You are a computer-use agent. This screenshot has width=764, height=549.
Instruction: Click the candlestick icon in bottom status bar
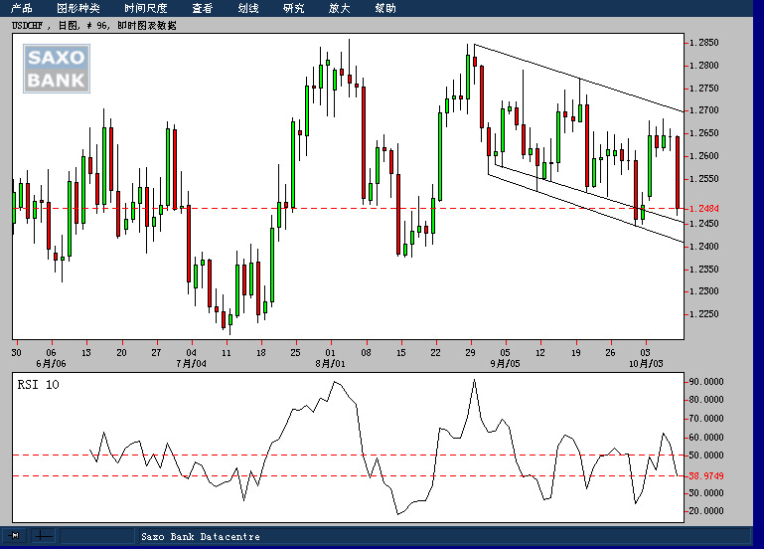(17, 536)
